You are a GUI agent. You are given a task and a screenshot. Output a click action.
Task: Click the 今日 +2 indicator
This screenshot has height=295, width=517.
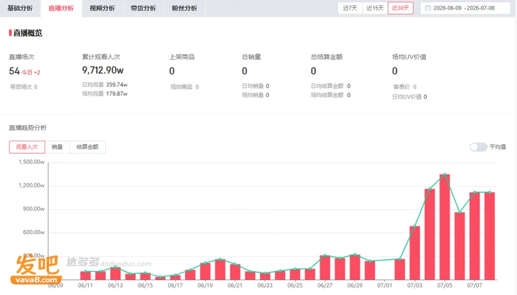coord(31,72)
